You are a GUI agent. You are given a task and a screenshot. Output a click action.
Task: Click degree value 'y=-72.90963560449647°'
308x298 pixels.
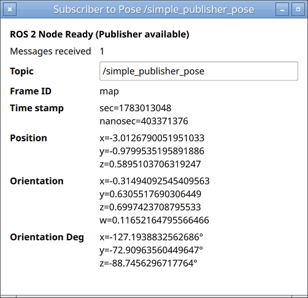pos(151,251)
